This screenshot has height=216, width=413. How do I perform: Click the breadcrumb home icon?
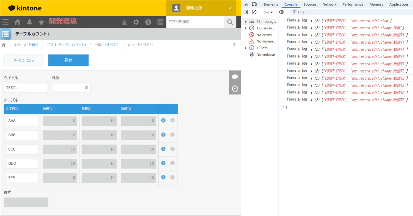point(4,45)
